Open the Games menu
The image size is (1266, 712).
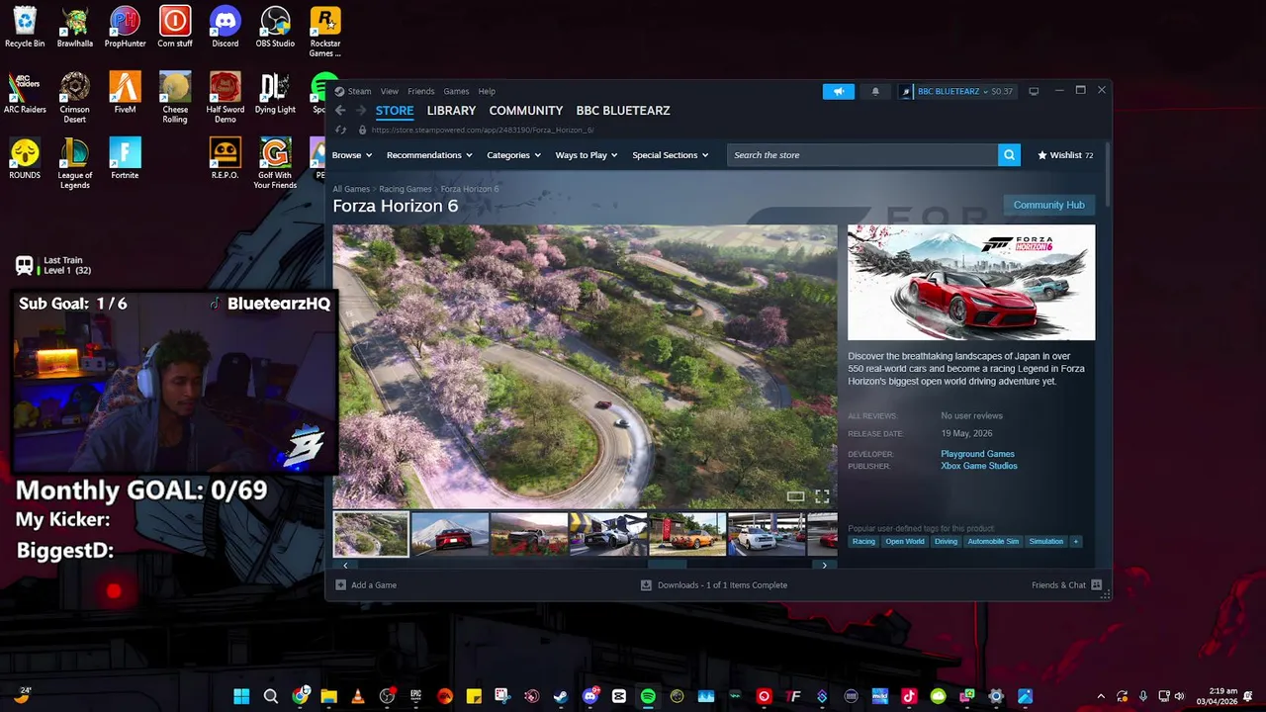[456, 91]
